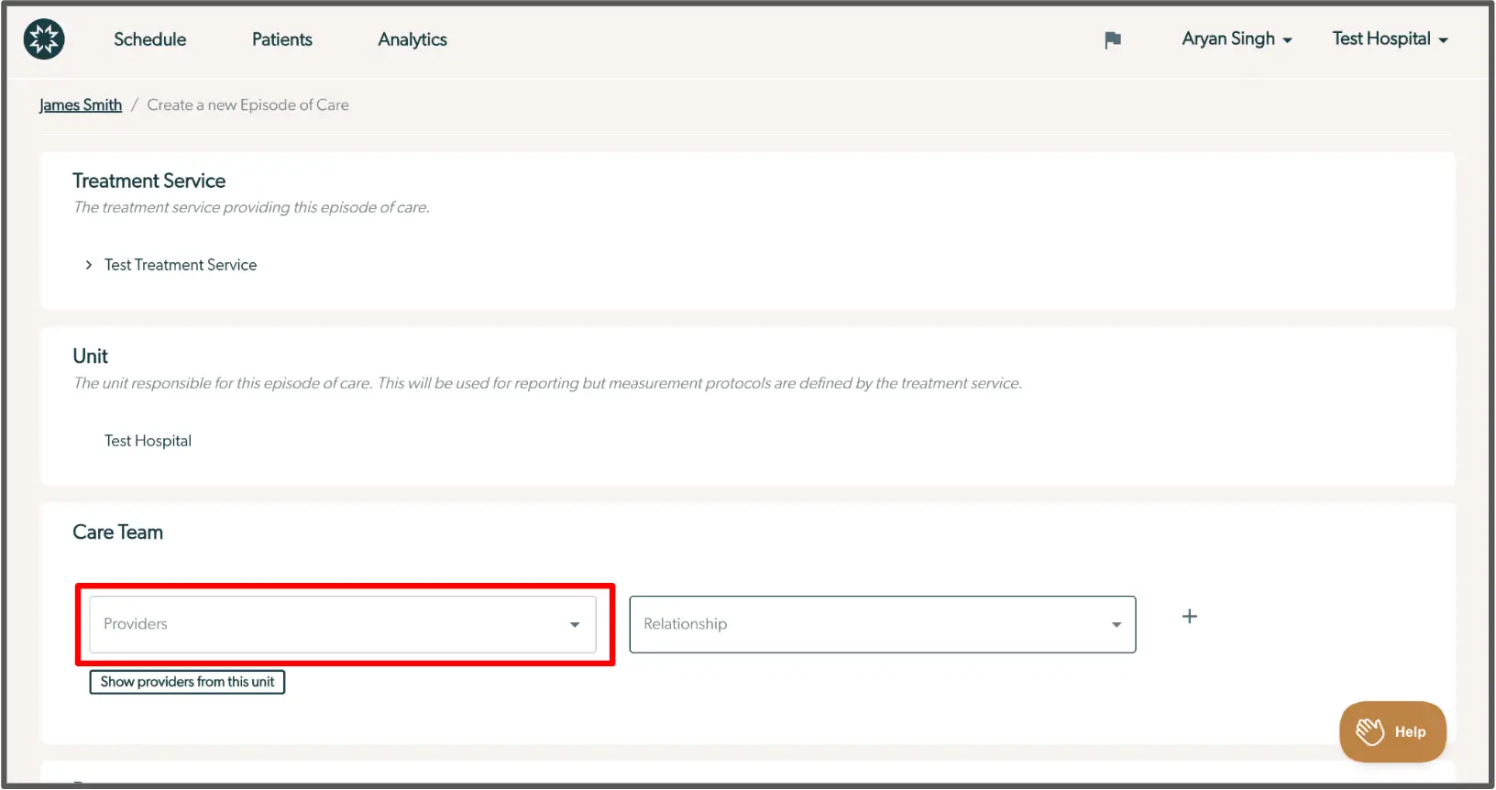Select the Test Hospital unit entry
The height and width of the screenshot is (790, 1496).
148,441
